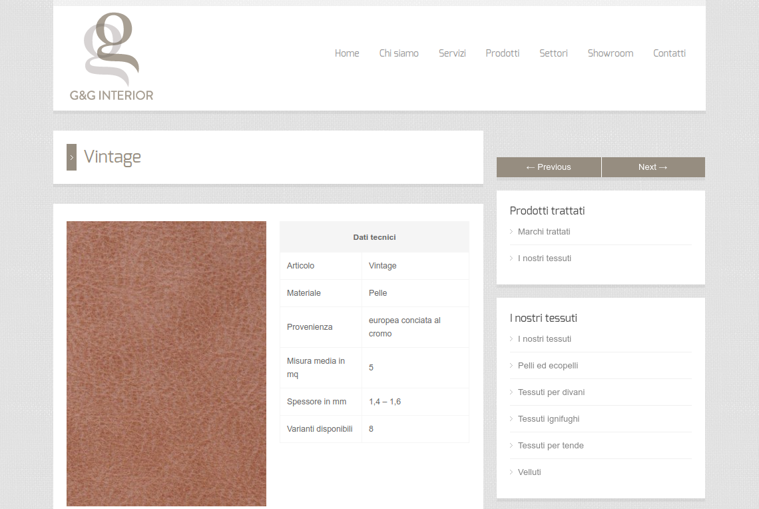Open the Showroom page
This screenshot has height=509, width=759.
coord(610,53)
